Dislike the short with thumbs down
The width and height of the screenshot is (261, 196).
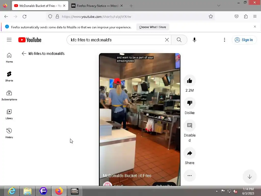190,103
